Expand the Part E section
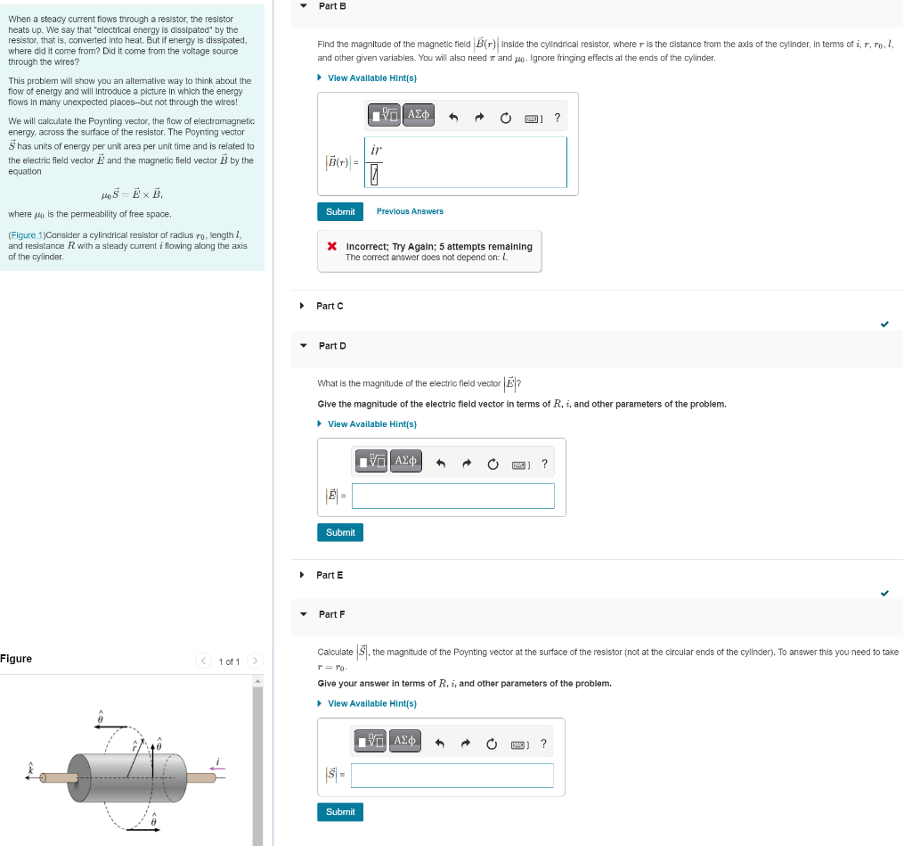 click(302, 575)
